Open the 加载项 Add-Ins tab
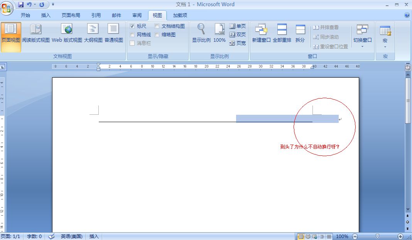Viewport: 412px width, 240px height. (x=180, y=15)
